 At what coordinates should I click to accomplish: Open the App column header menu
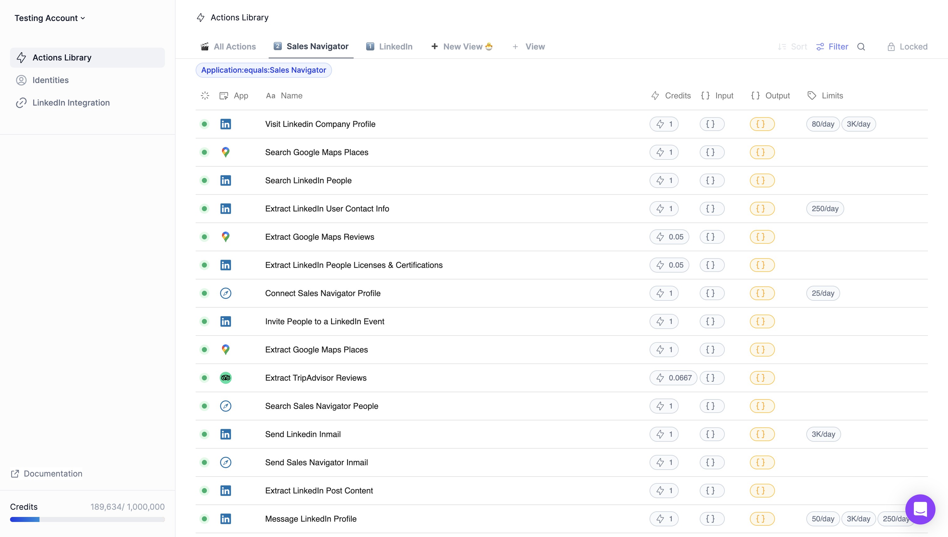(x=234, y=96)
